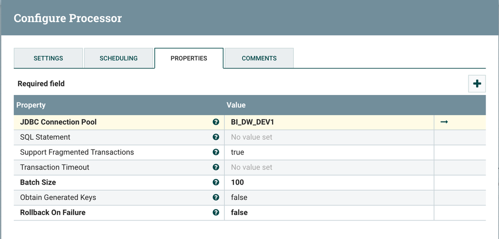Click help icon for JDBC Connection Pool
499x239 pixels.
click(216, 122)
